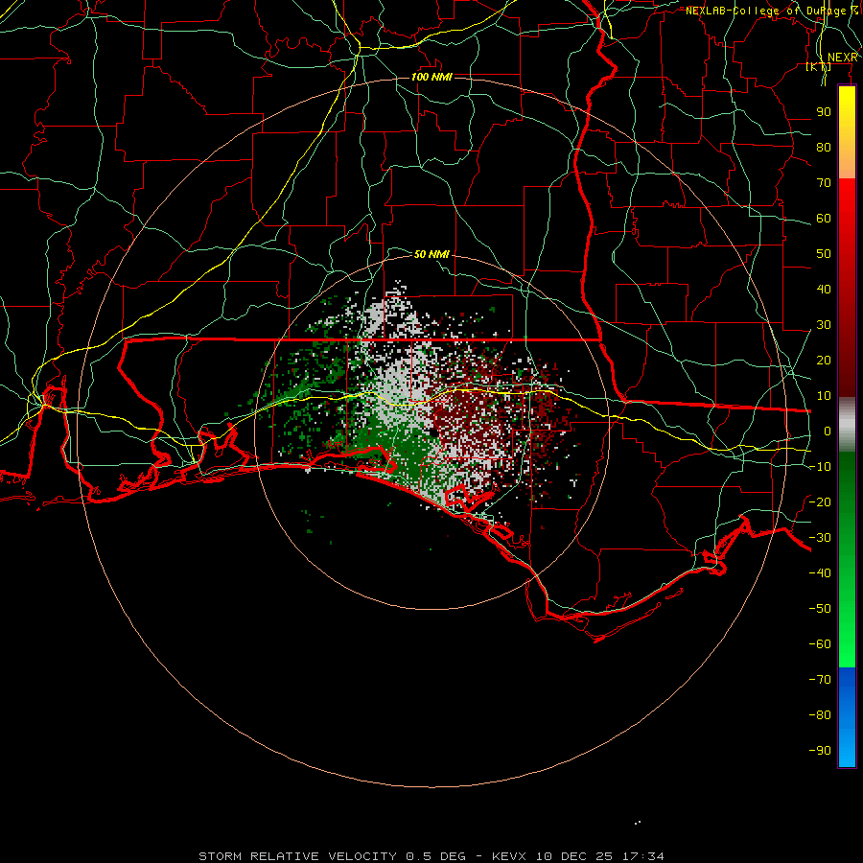The image size is (863, 863).
Task: Click the -40 value on velocity scale
Action: pyautogui.click(x=820, y=573)
